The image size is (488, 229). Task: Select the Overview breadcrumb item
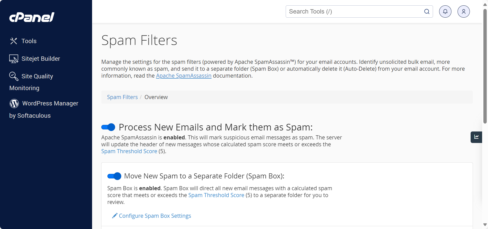pos(156,97)
